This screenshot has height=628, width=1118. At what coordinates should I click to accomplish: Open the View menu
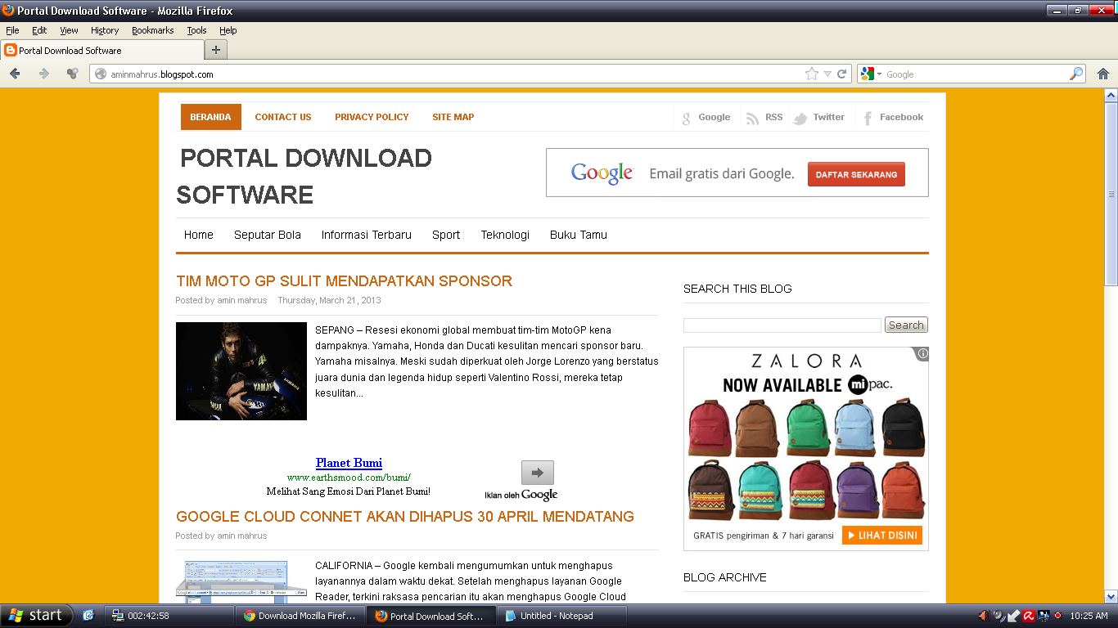(x=69, y=30)
